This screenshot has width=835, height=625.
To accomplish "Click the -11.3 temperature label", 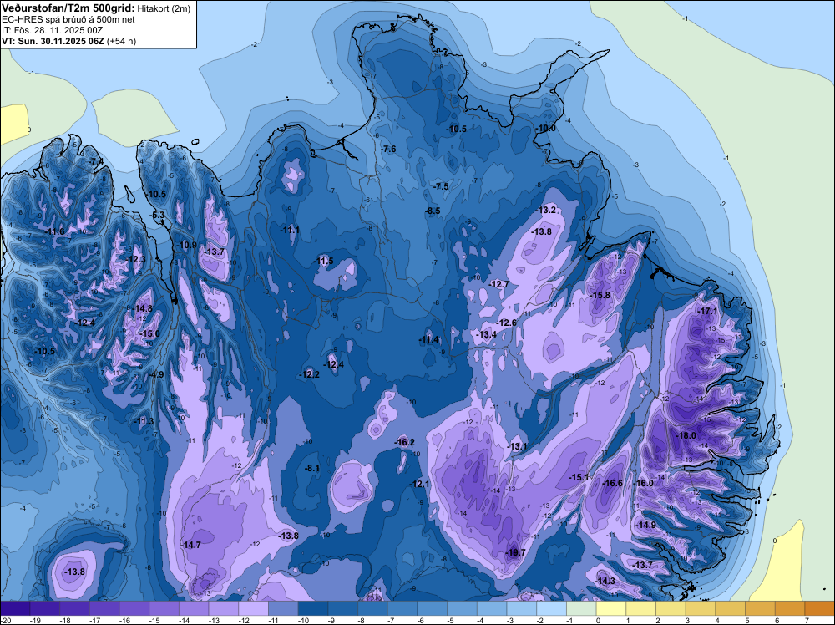I will pos(144,421).
